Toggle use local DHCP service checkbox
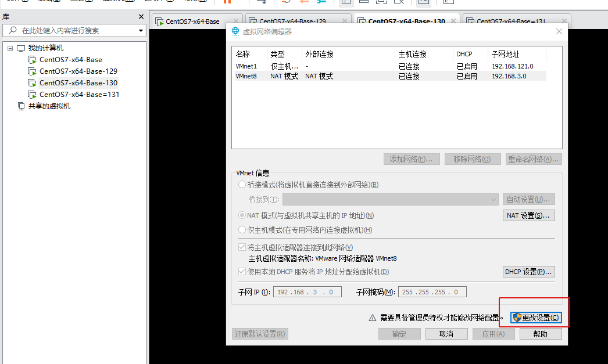This screenshot has height=364, width=608. point(242,272)
